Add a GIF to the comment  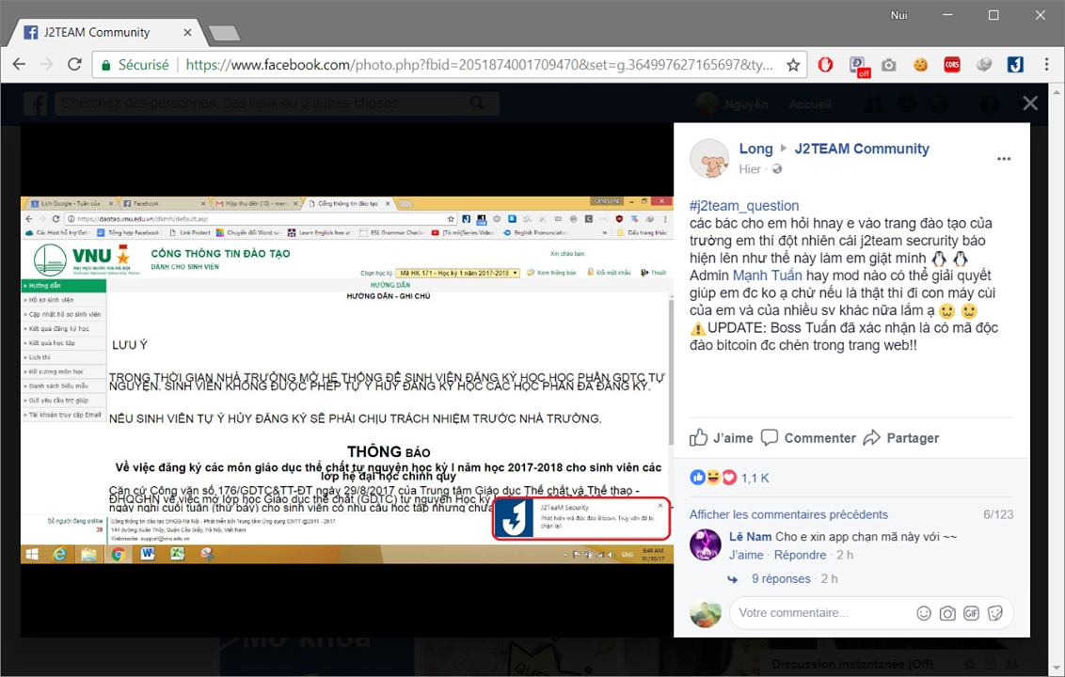pos(971,613)
